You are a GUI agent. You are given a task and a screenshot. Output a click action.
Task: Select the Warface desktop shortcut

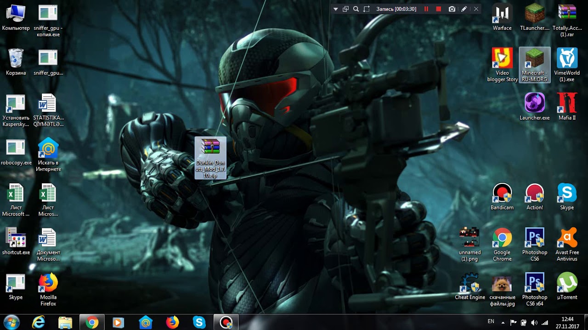coord(502,17)
